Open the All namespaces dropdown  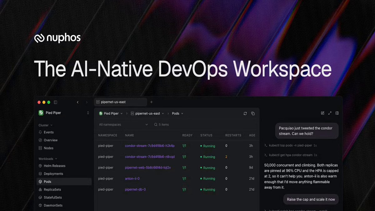[123, 124]
